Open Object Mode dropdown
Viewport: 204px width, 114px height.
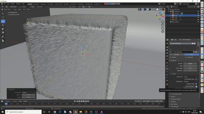pos(7,9)
